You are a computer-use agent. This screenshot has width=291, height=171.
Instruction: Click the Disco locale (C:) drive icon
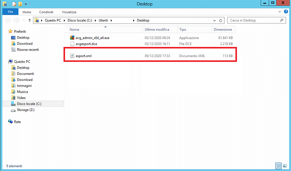pyautogui.click(x=13, y=104)
